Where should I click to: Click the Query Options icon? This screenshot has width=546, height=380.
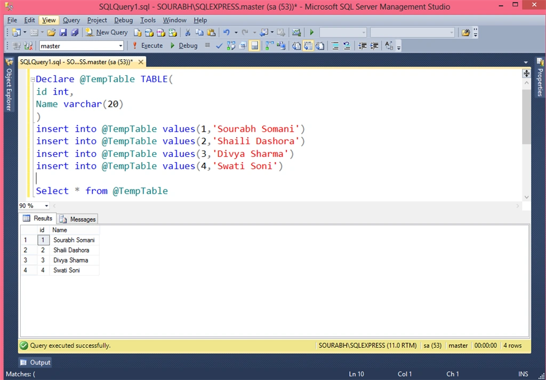pyautogui.click(x=243, y=46)
